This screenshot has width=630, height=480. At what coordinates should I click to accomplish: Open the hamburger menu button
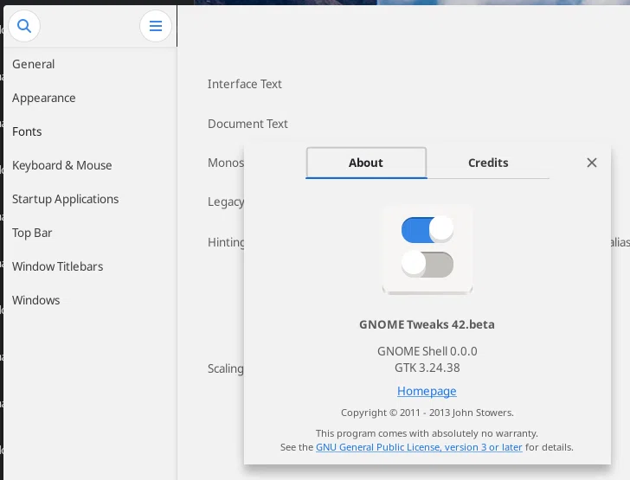point(156,26)
